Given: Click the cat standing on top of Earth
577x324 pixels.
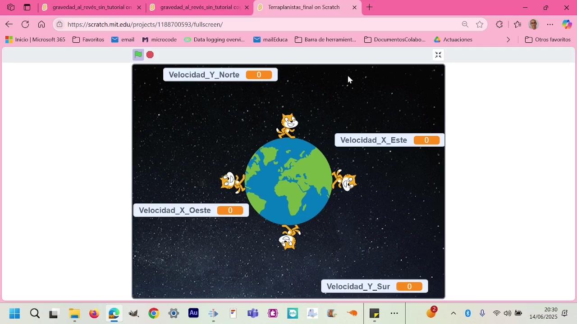Looking at the screenshot, I should click(x=288, y=126).
